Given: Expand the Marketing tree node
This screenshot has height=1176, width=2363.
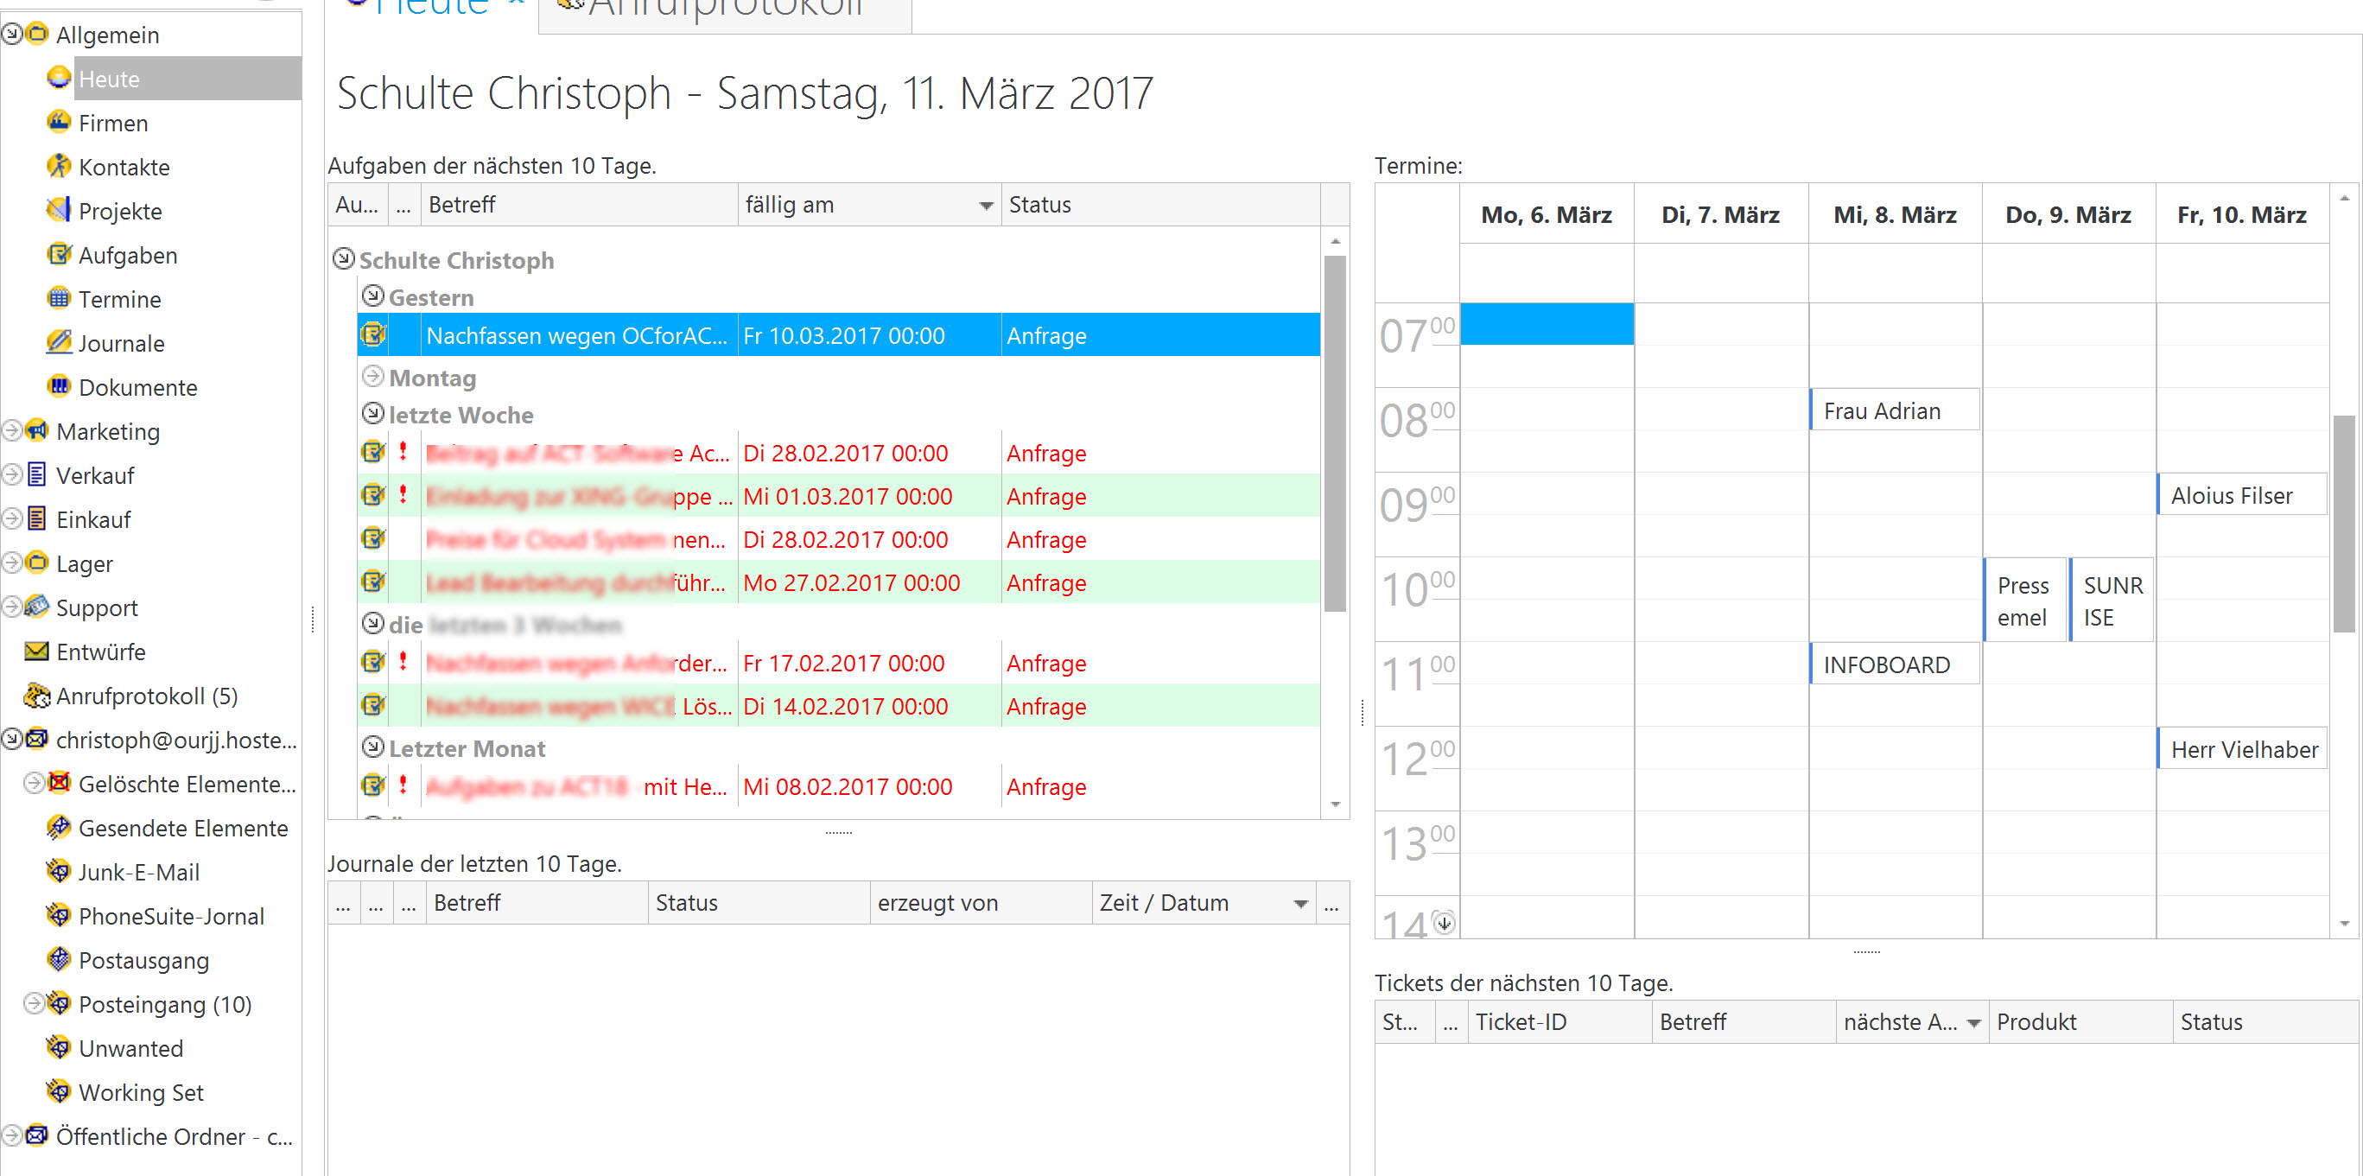Looking at the screenshot, I should point(12,430).
